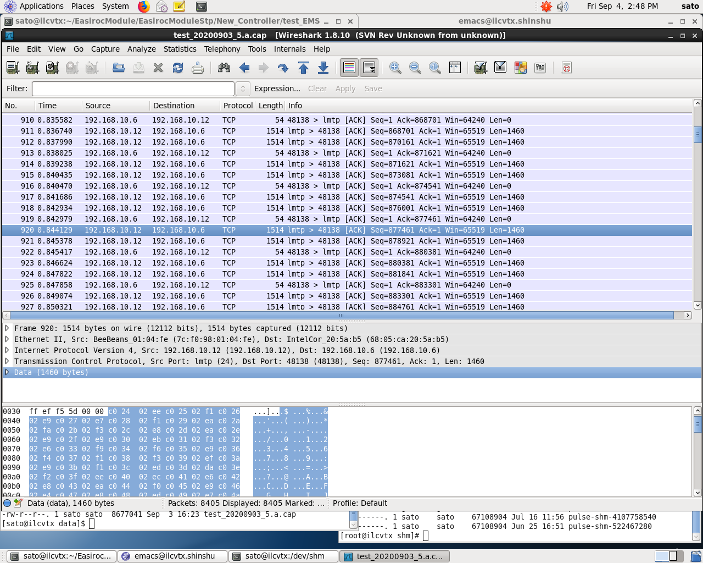Go to the last packet arrow icon
The width and height of the screenshot is (703, 563).
(x=323, y=68)
